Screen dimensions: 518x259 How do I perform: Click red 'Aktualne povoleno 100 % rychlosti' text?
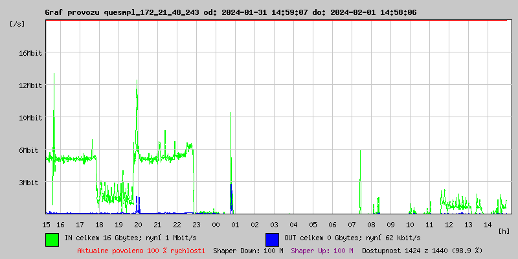point(141,250)
